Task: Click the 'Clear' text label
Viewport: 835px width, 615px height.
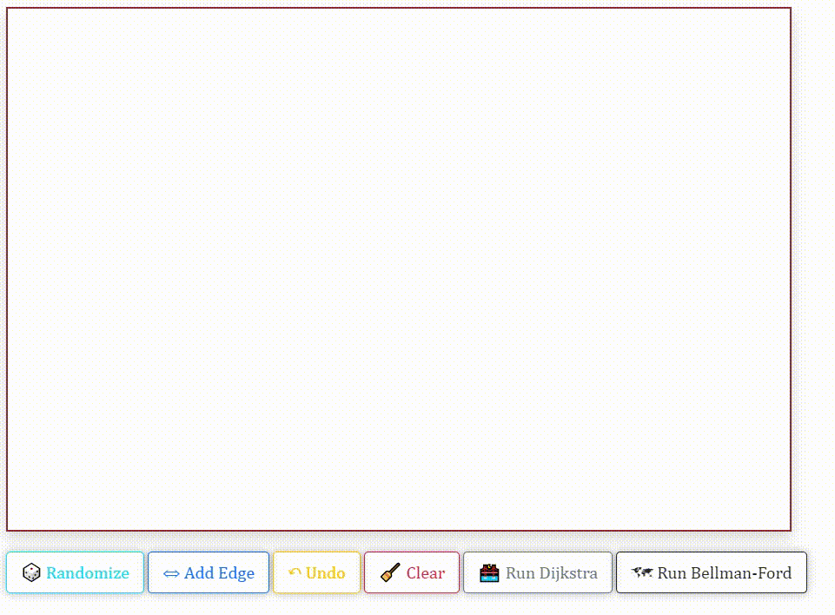Action: coord(425,573)
